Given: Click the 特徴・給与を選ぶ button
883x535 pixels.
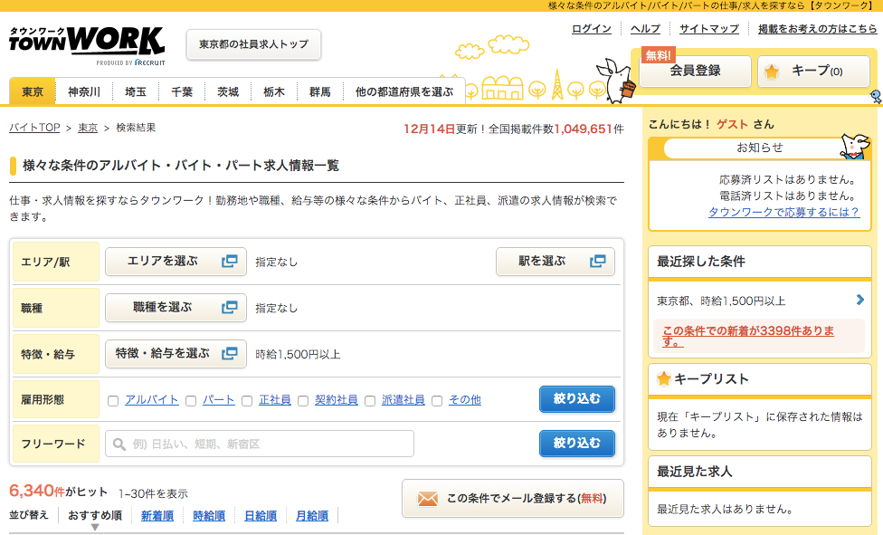Looking at the screenshot, I should pos(176,353).
